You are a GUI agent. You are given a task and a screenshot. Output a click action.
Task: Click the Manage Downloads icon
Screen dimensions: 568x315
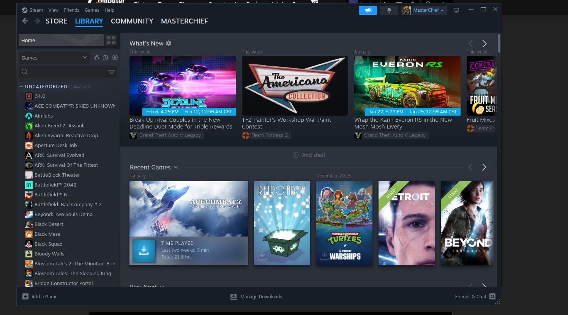coord(234,296)
